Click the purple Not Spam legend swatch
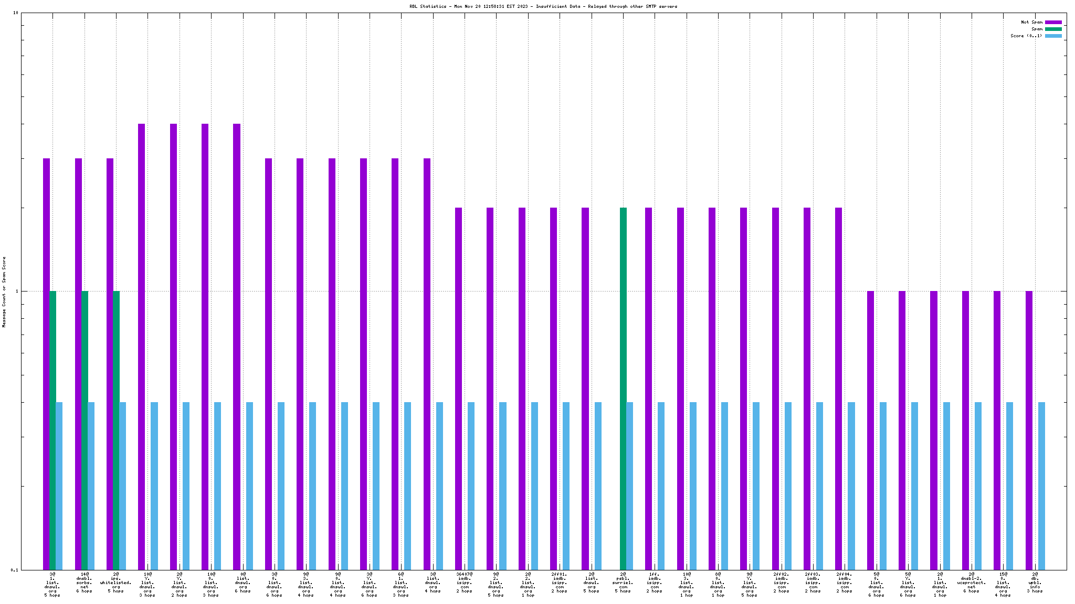The height and width of the screenshot is (604, 1075). (1053, 22)
